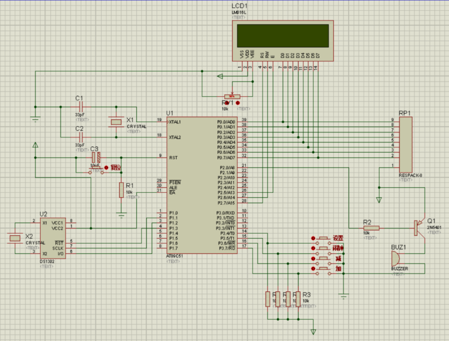
Task: Click the 加 push button switch
Action: (323, 271)
